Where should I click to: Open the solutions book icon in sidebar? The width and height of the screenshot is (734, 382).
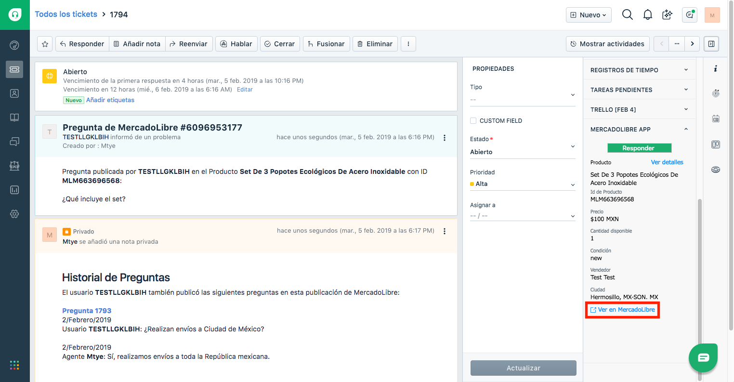(x=14, y=118)
